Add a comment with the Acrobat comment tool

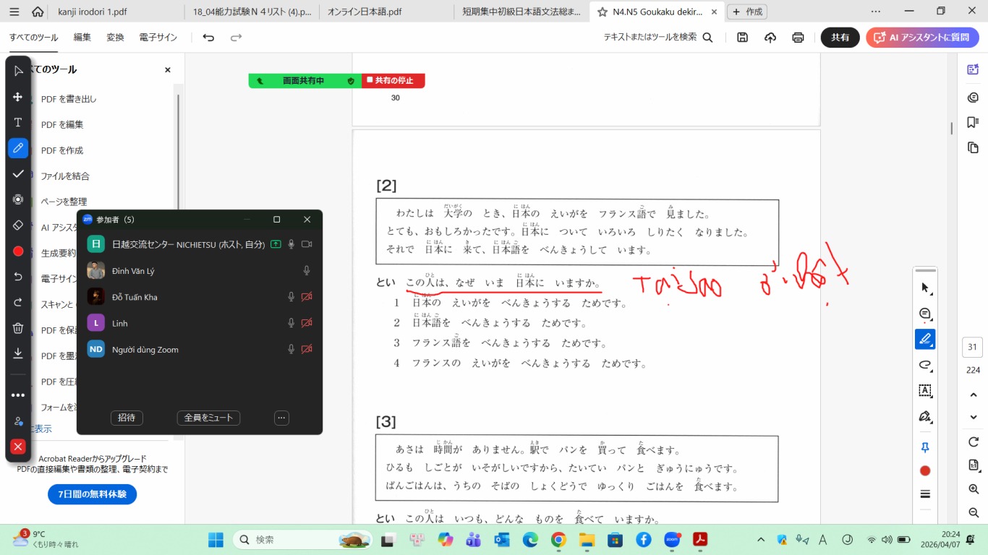[x=924, y=314]
